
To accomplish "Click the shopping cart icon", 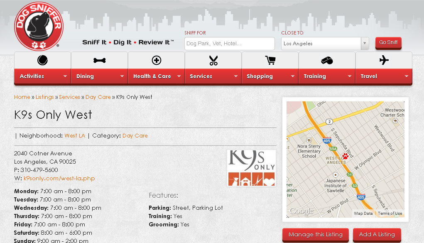I will (x=270, y=60).
